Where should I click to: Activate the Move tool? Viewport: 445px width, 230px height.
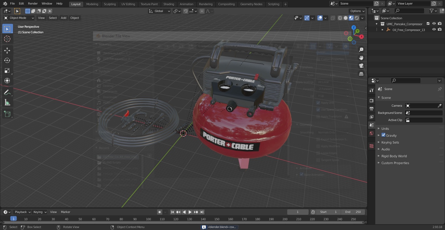[x=7, y=50]
